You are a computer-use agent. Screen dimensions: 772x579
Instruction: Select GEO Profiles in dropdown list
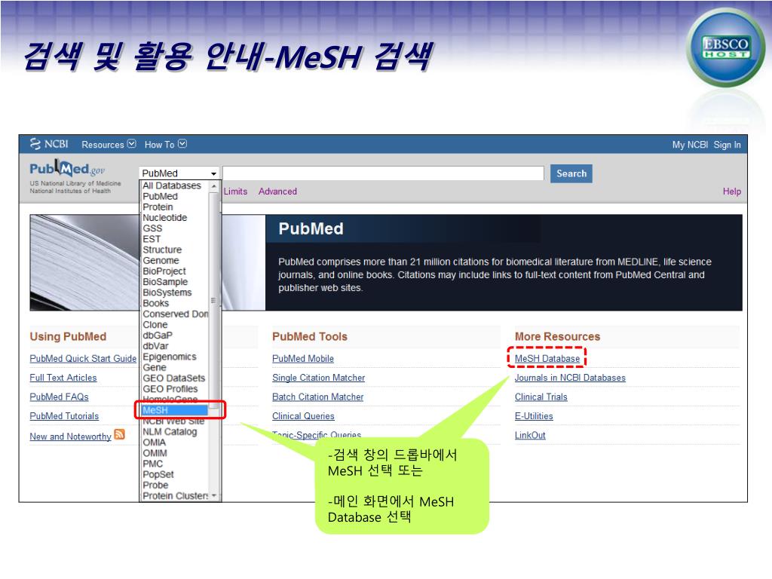(x=170, y=389)
